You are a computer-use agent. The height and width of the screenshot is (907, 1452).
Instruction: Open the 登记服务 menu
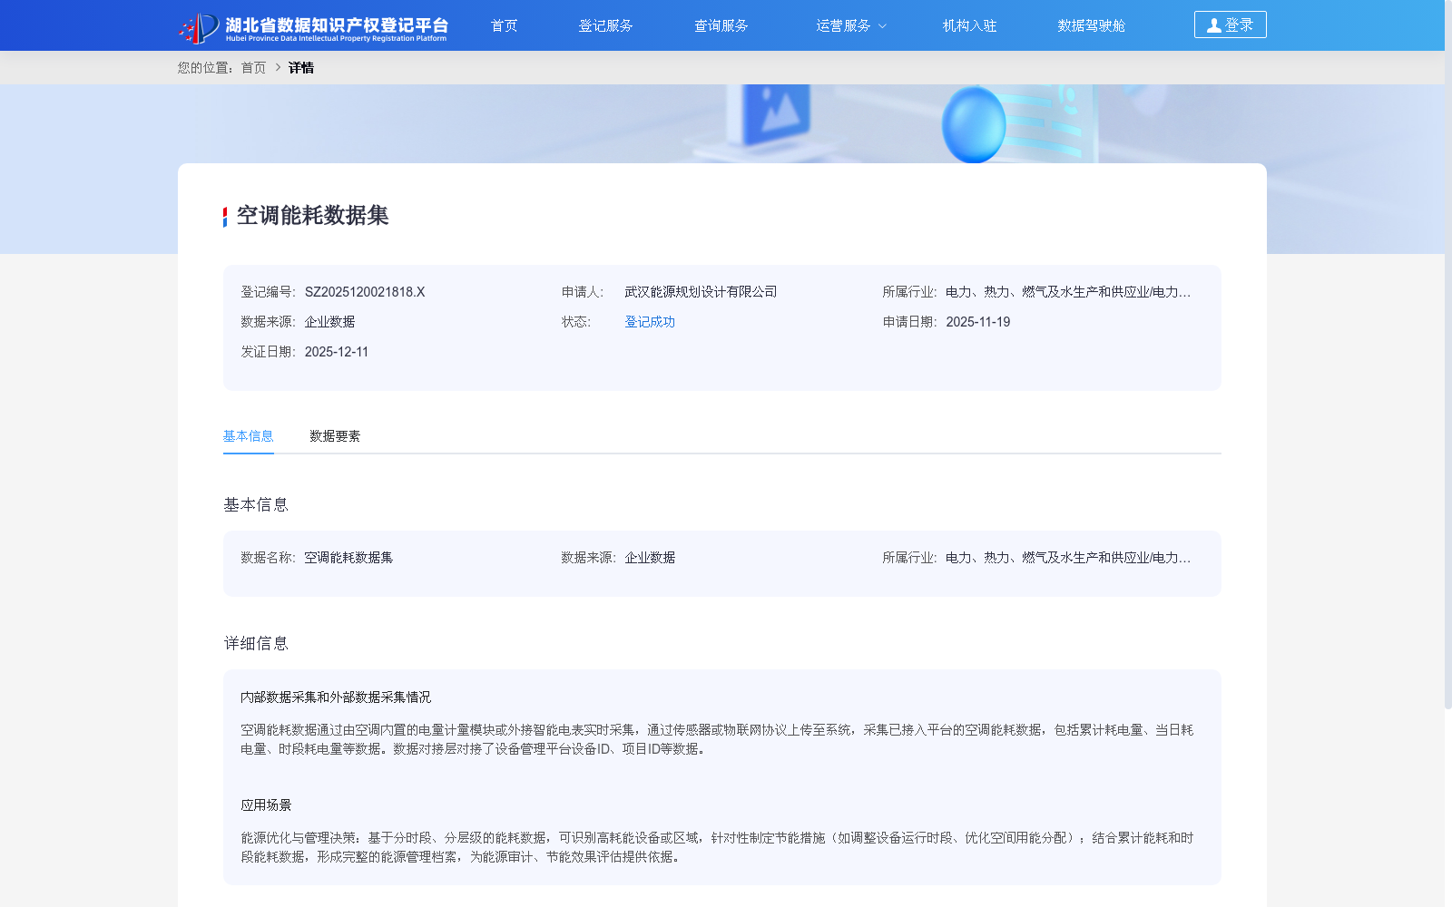(605, 25)
